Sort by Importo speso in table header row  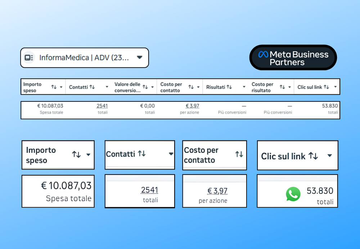[54, 87]
